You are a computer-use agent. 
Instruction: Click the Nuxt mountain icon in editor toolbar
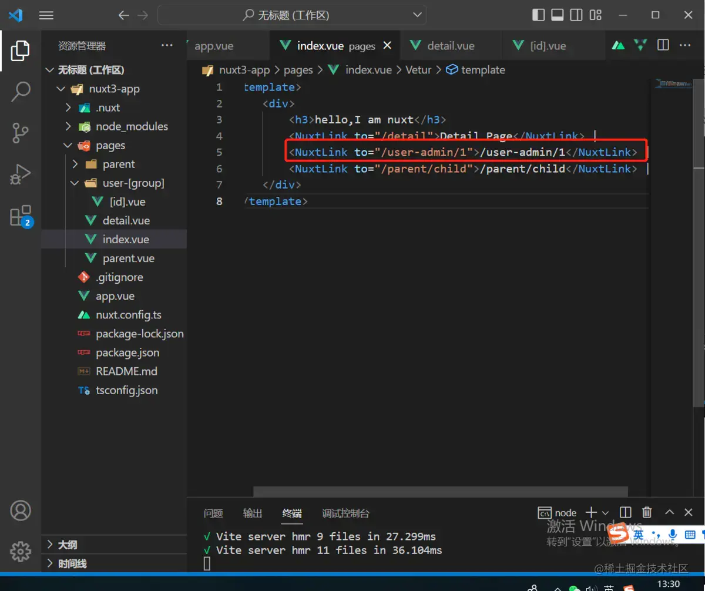[x=618, y=45]
